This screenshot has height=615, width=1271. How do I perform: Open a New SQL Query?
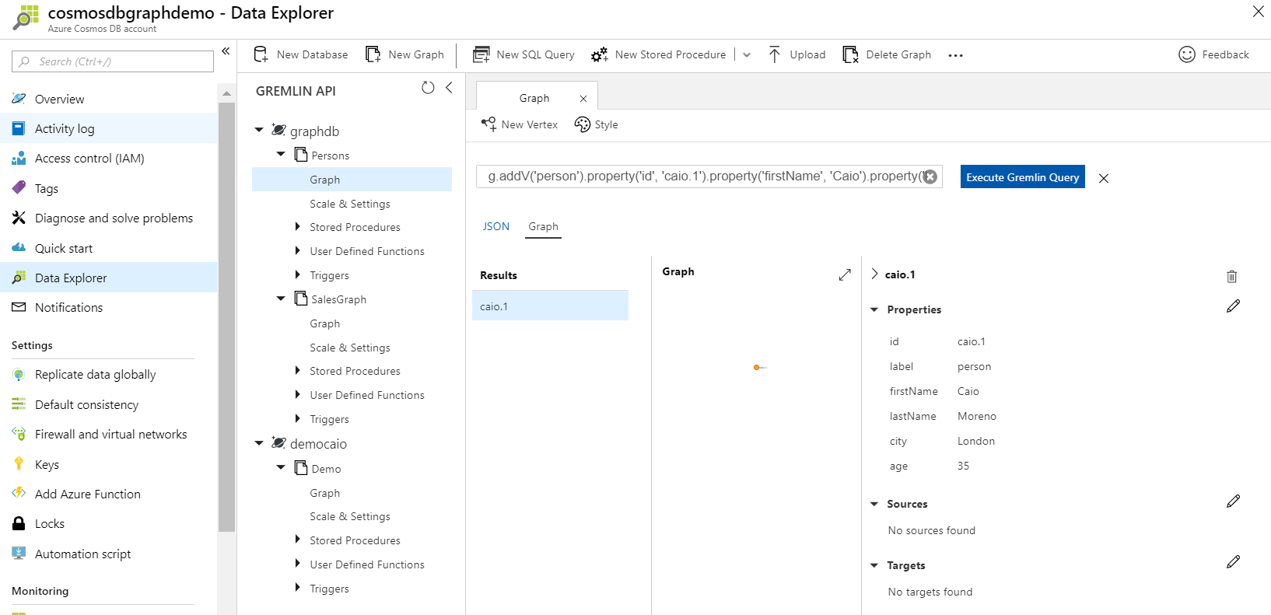[x=524, y=54]
